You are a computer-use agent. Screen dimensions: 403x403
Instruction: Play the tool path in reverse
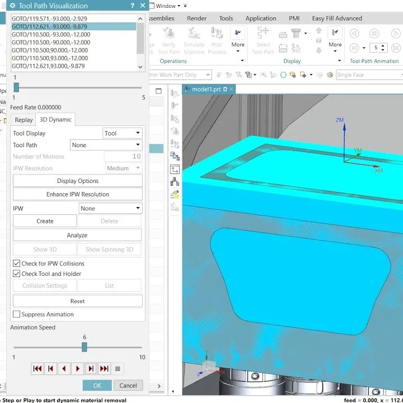click(x=64, y=368)
